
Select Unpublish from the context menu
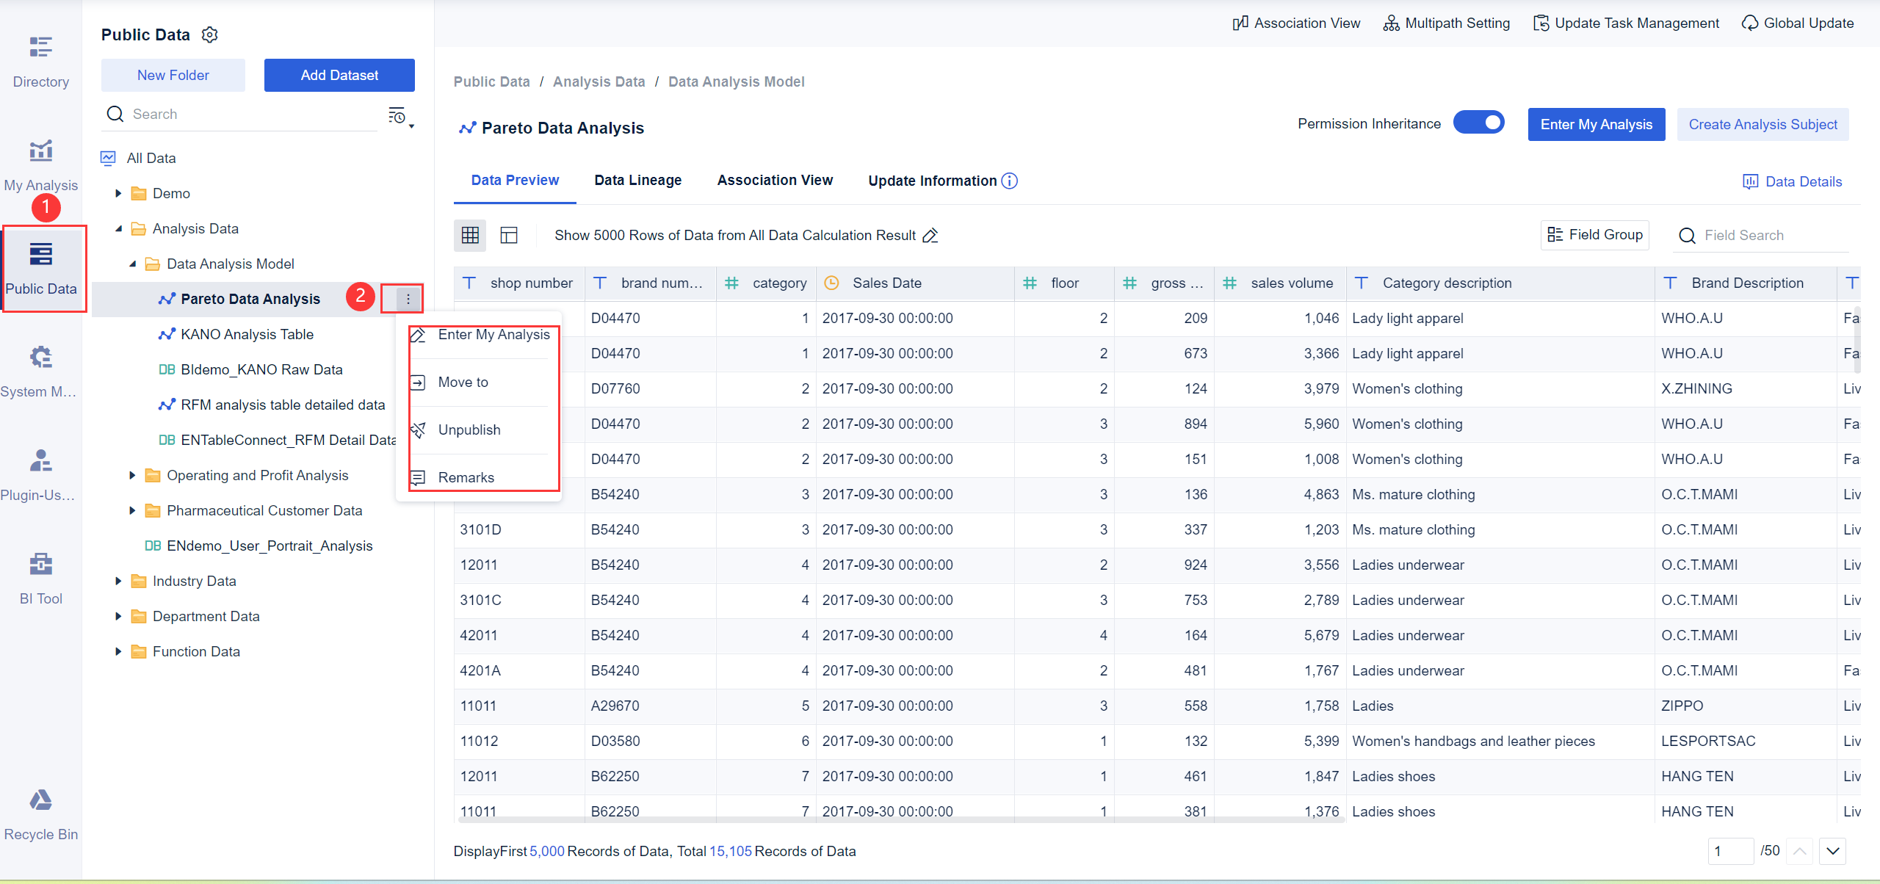(469, 430)
